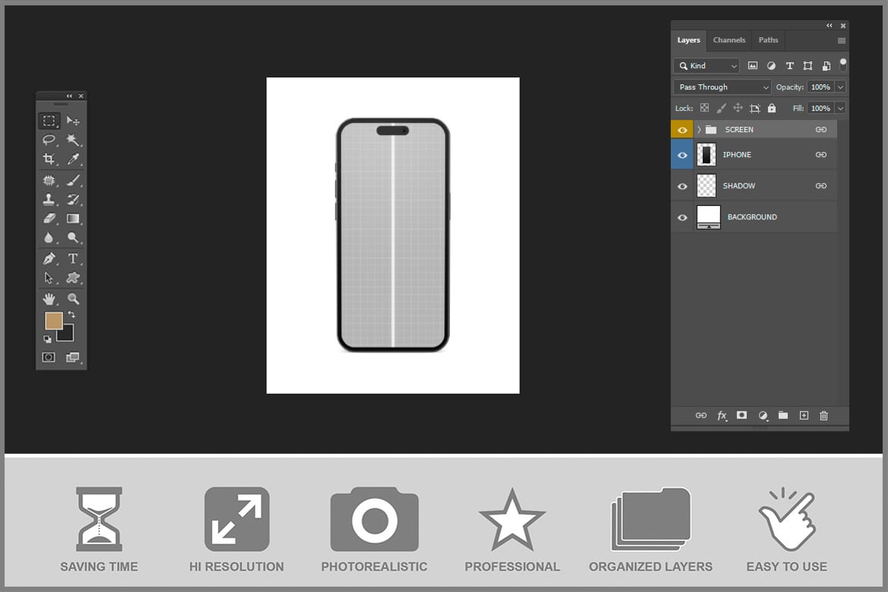This screenshot has width=888, height=592.
Task: Select the Crop tool
Action: tap(49, 159)
